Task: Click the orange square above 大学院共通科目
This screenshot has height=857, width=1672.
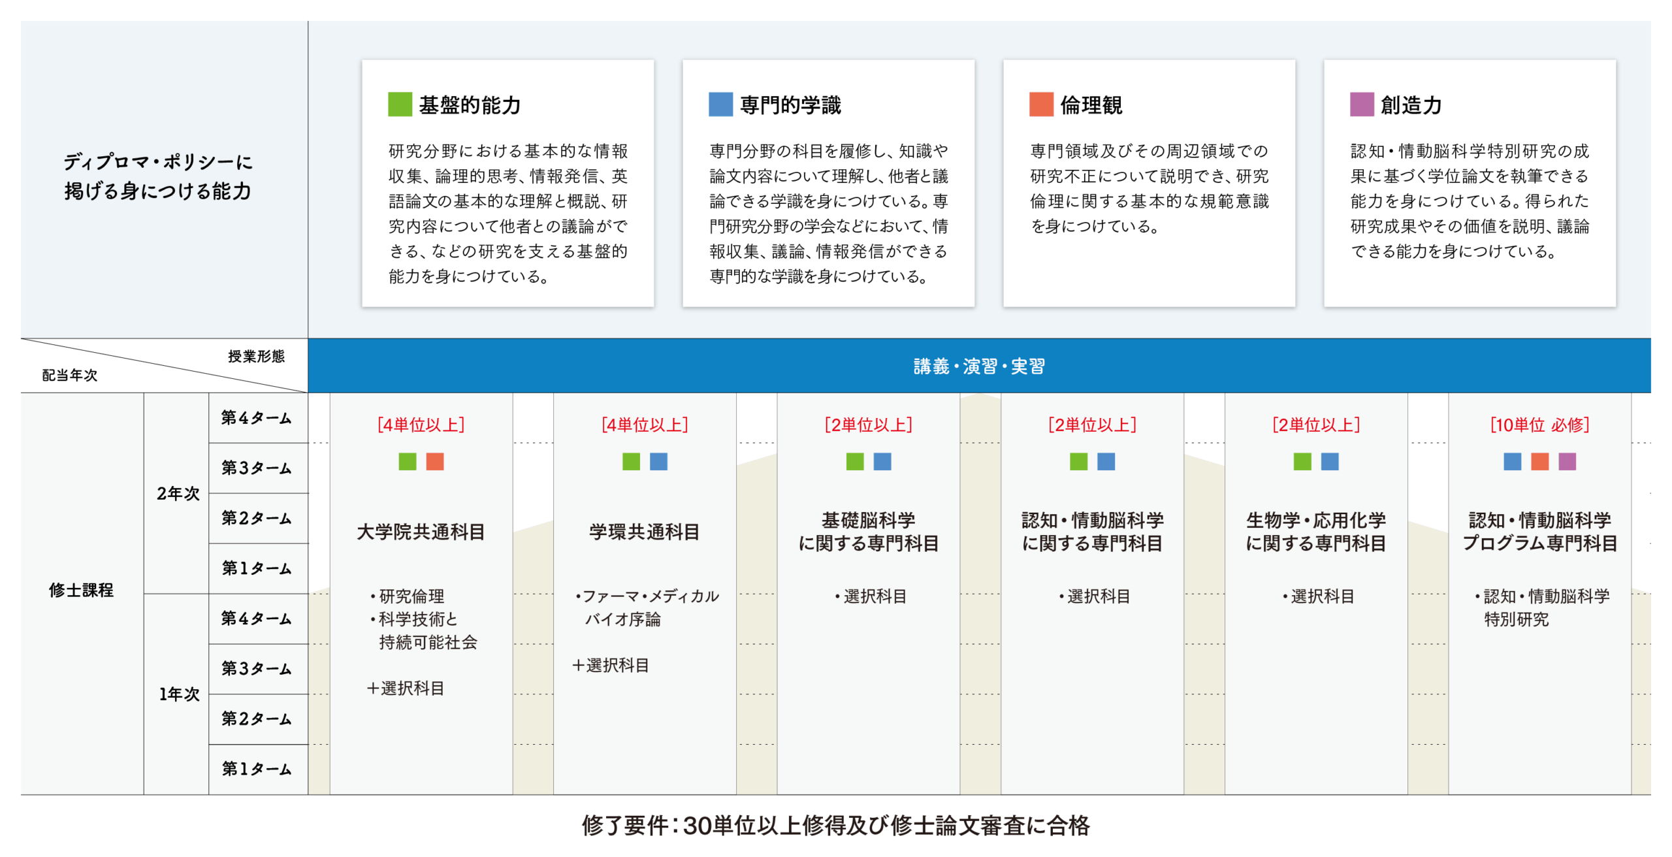Action: pyautogui.click(x=435, y=462)
